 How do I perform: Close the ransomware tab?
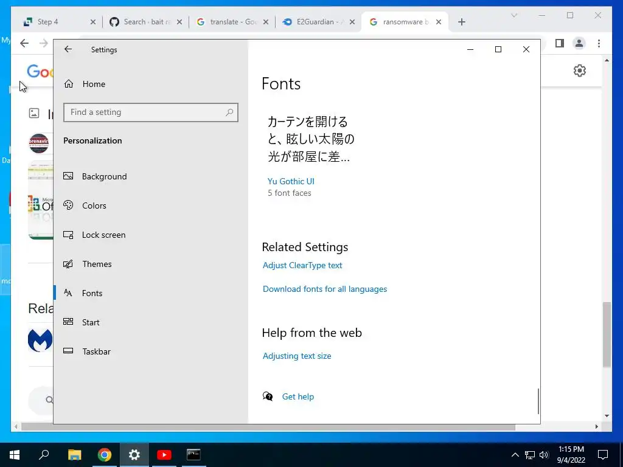[x=439, y=22]
